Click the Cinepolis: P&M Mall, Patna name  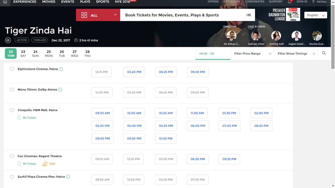point(37,110)
